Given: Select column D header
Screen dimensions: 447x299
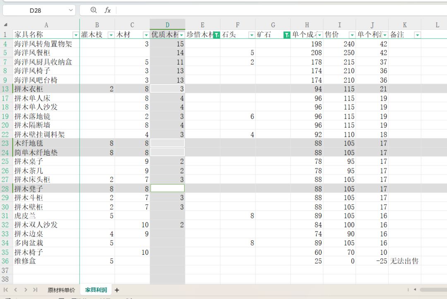Looking at the screenshot, I should [x=168, y=25].
